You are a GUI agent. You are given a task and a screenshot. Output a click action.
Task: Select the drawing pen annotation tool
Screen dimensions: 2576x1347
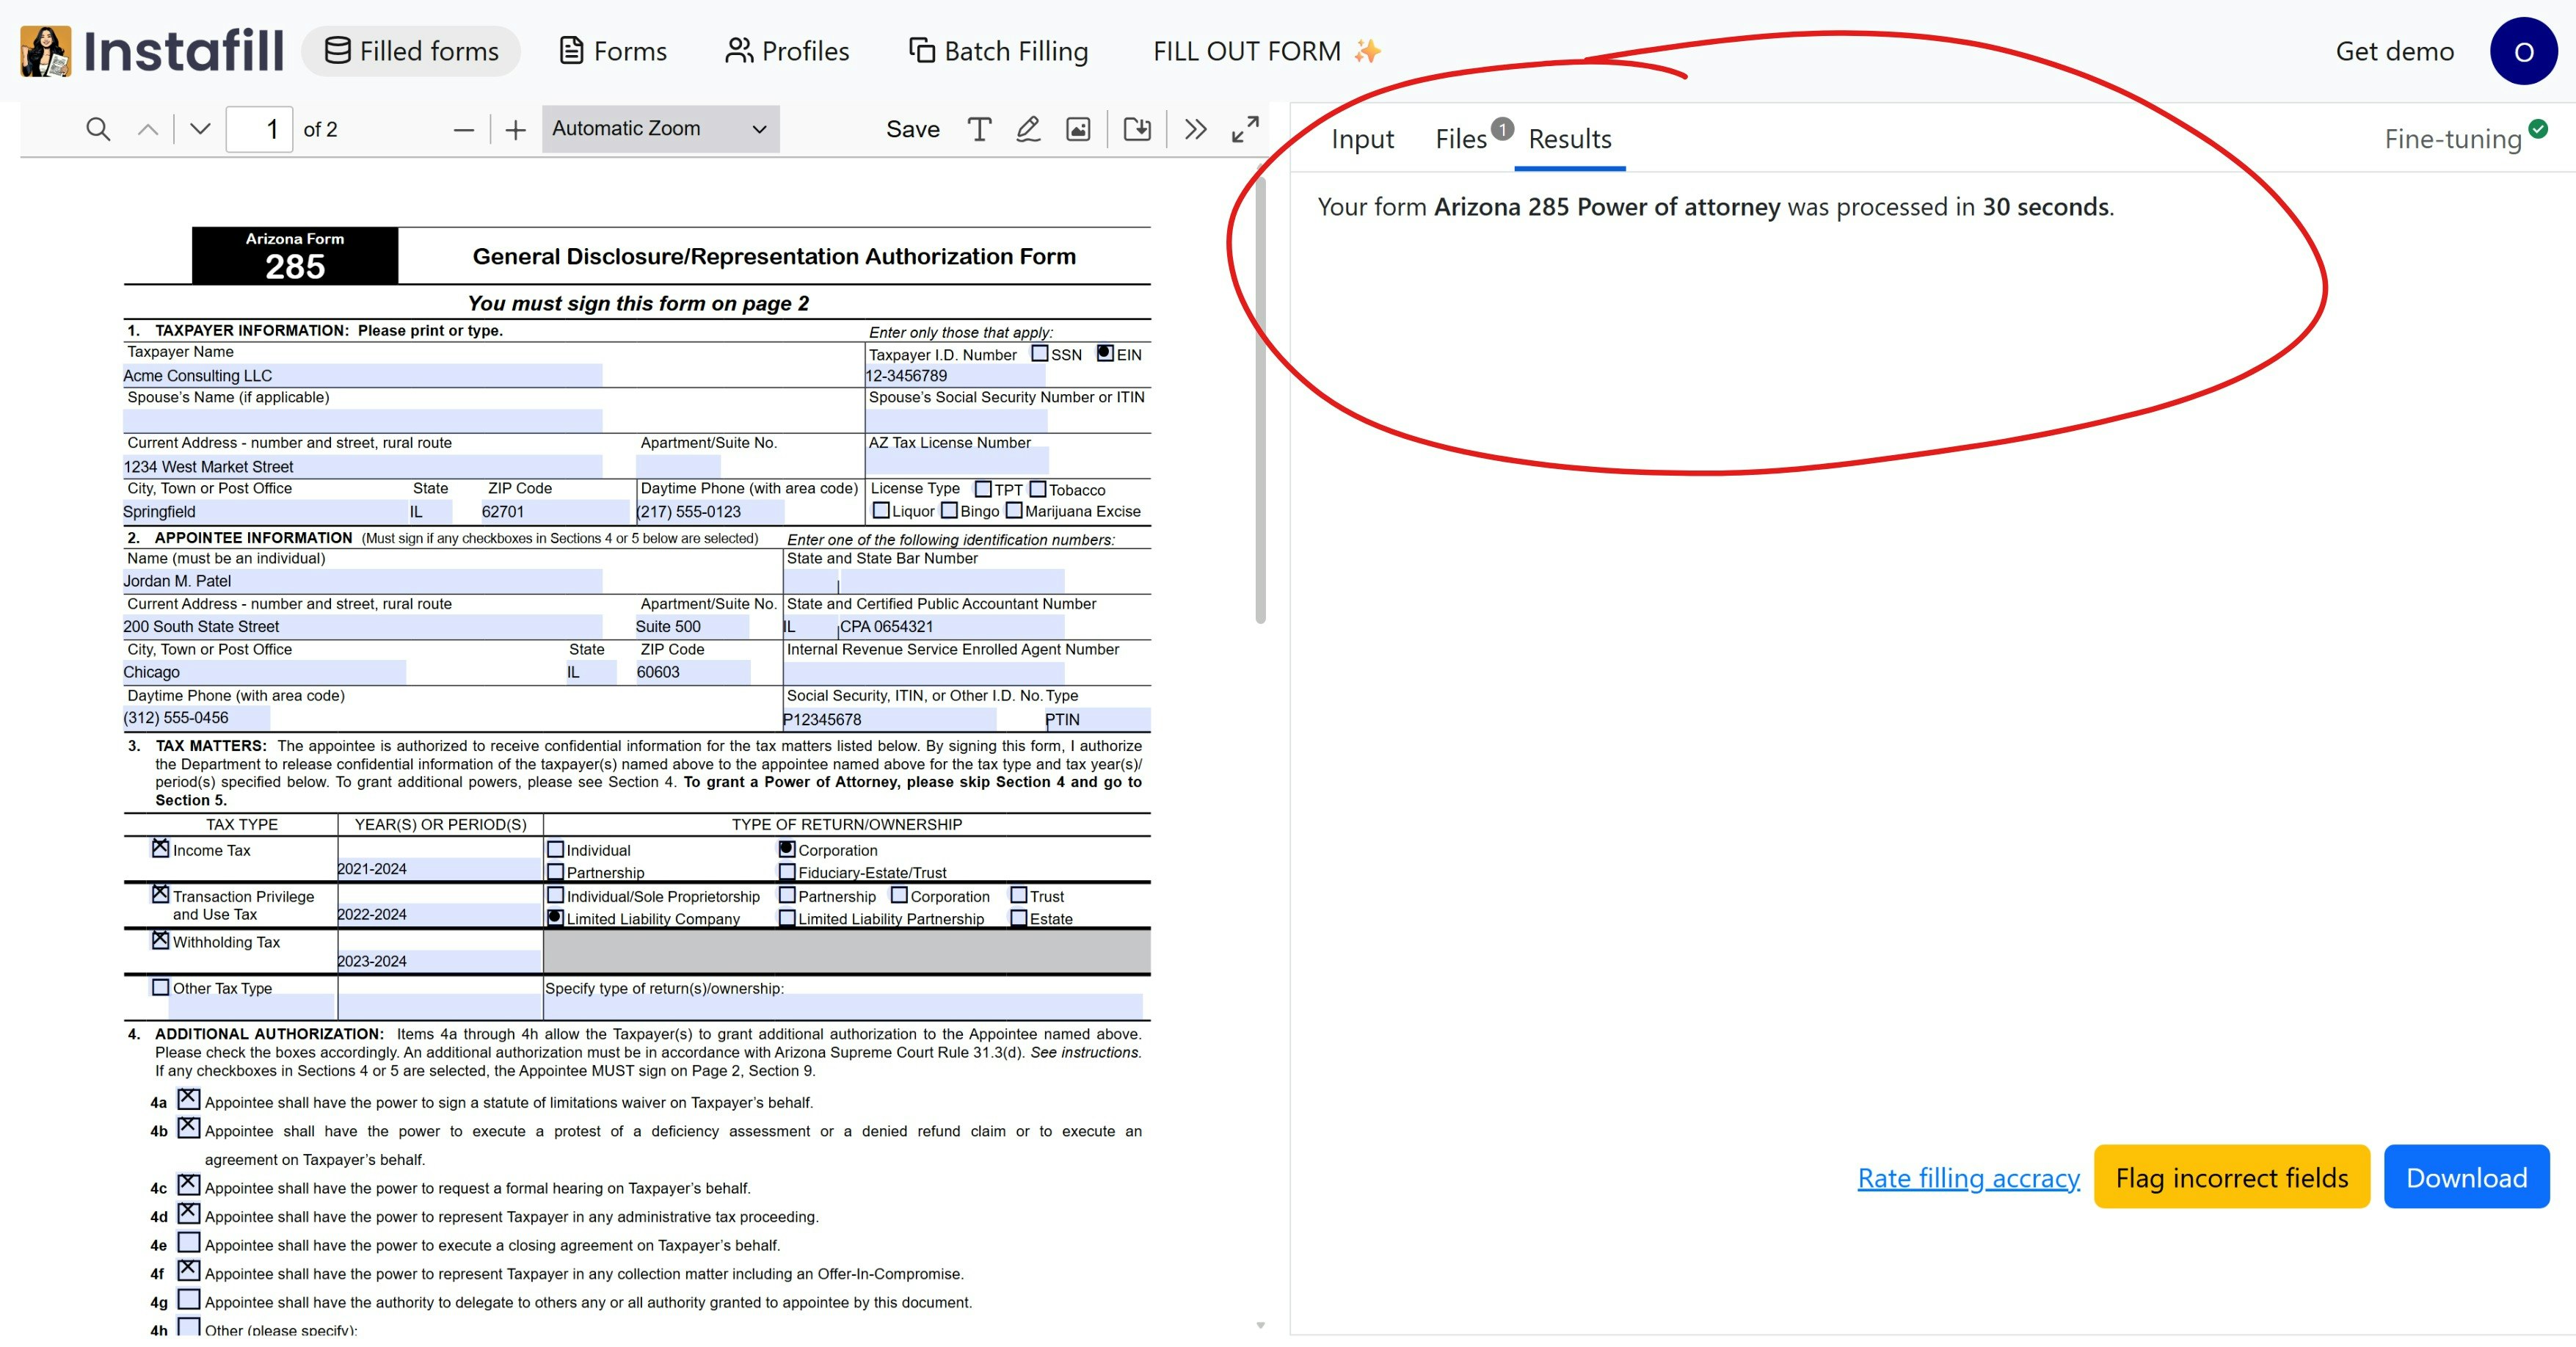pyautogui.click(x=1028, y=129)
